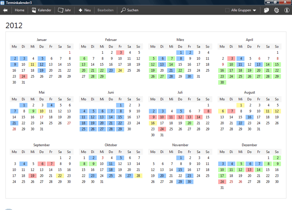The width and height of the screenshot is (292, 210).
Task: Open settings via the gear icon
Action: coord(276,10)
